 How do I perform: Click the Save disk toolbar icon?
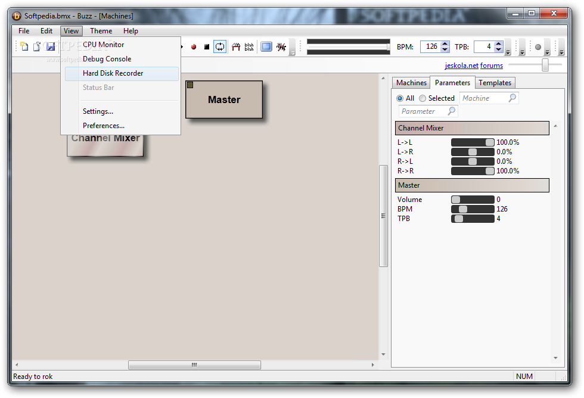tap(50, 46)
